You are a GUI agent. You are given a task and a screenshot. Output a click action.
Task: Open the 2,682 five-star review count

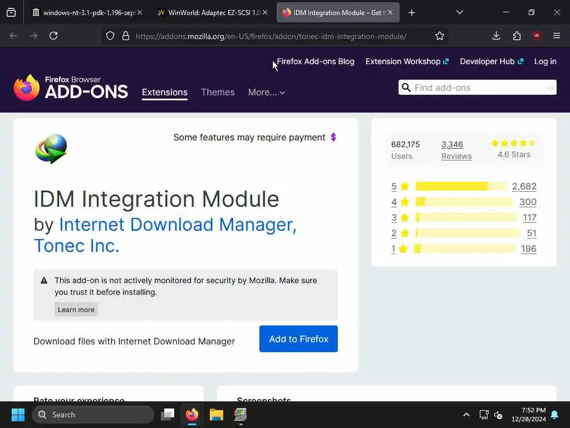(x=524, y=186)
